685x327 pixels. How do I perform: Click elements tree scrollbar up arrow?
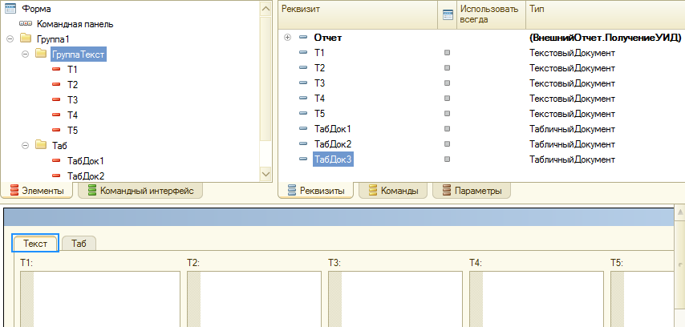click(x=265, y=8)
